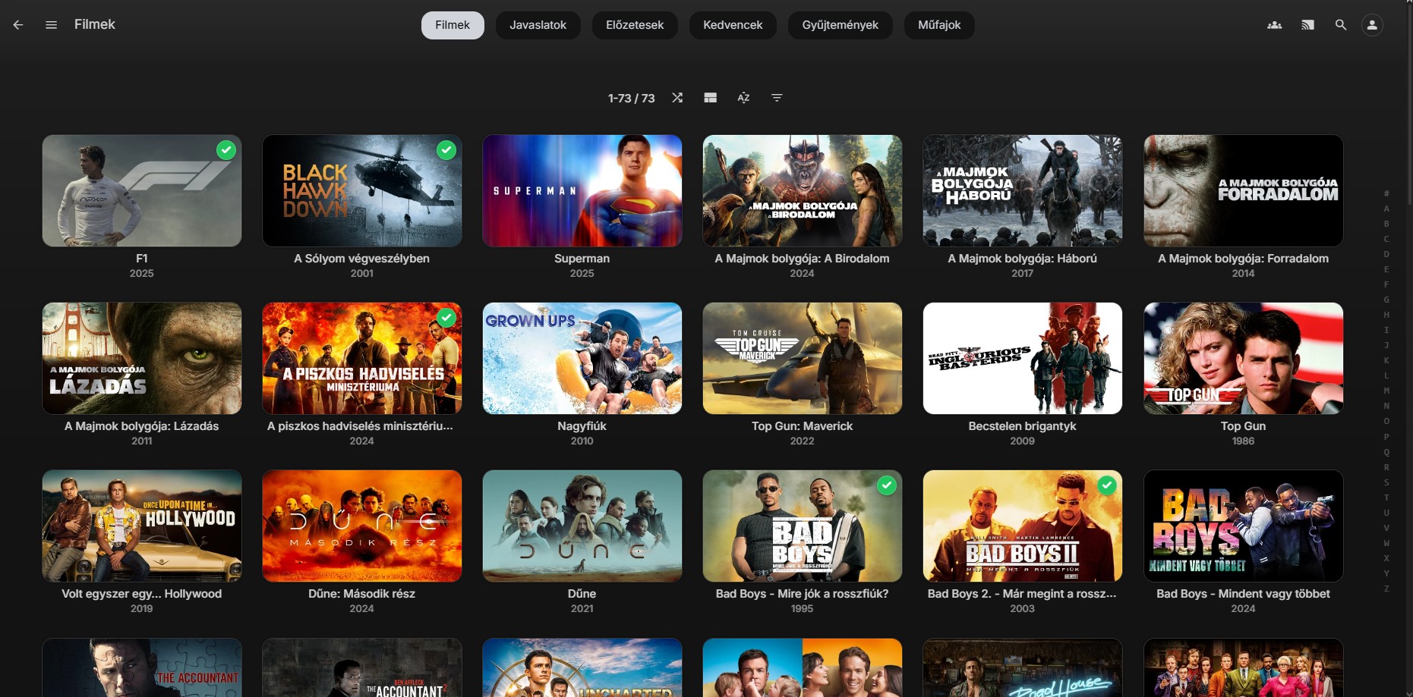Click the Becstelen brigantyk title
The width and height of the screenshot is (1413, 697).
click(x=1023, y=426)
